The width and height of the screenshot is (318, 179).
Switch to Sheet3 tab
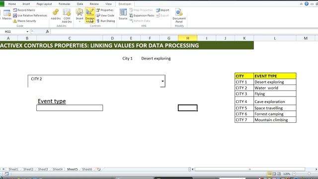[43, 169]
